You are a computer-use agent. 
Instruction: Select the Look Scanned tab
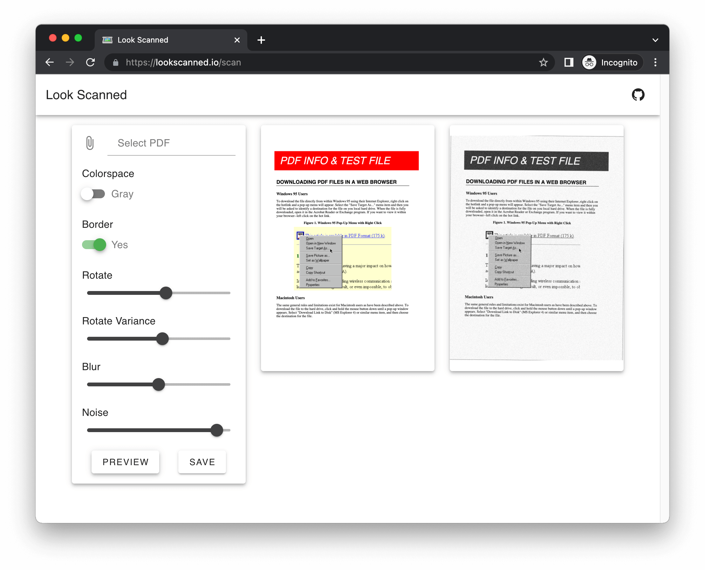[x=164, y=40]
